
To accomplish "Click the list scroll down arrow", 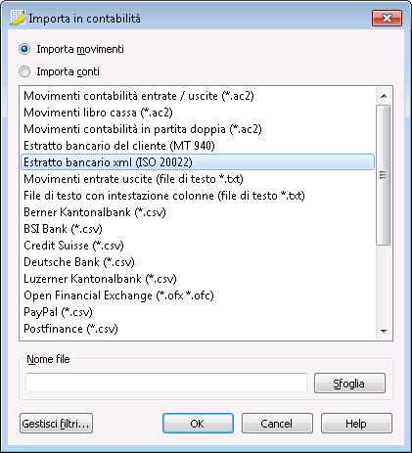I will 384,332.
